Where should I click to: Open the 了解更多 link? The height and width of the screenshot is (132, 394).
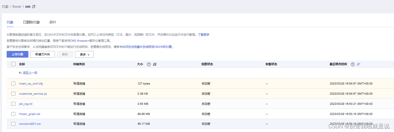(x=204, y=34)
